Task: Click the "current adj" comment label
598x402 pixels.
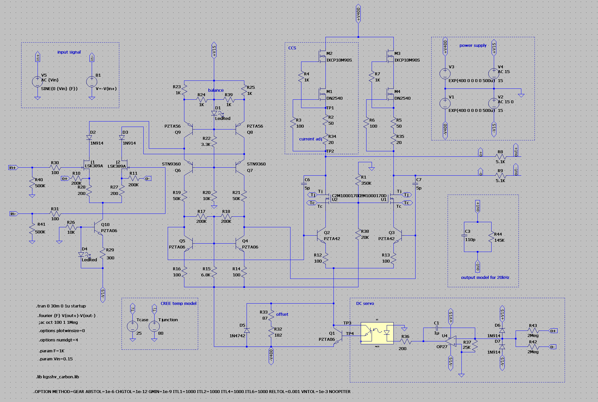Action: point(310,139)
